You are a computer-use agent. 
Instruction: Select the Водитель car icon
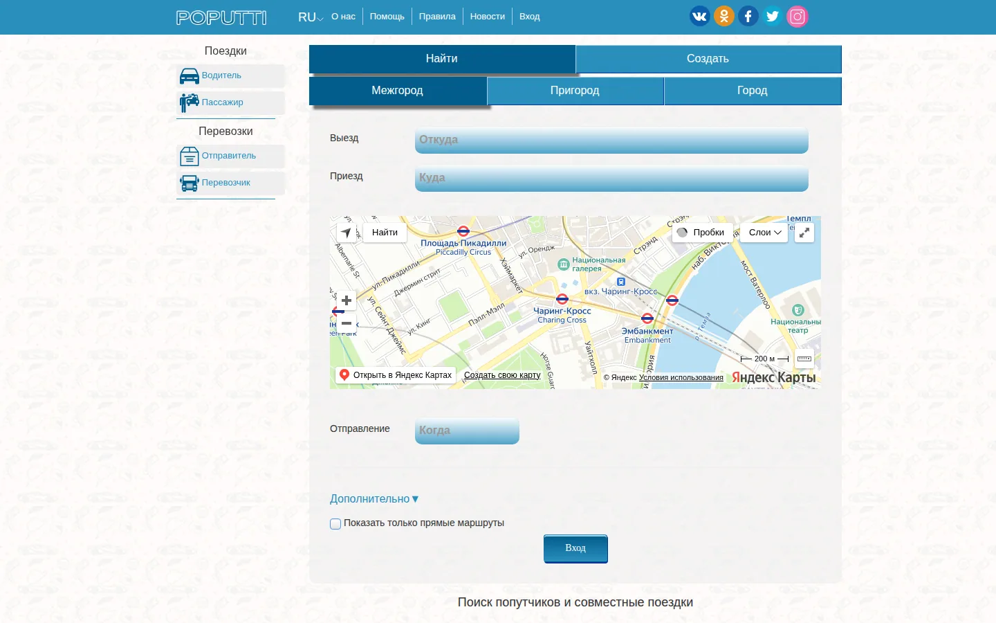(190, 76)
